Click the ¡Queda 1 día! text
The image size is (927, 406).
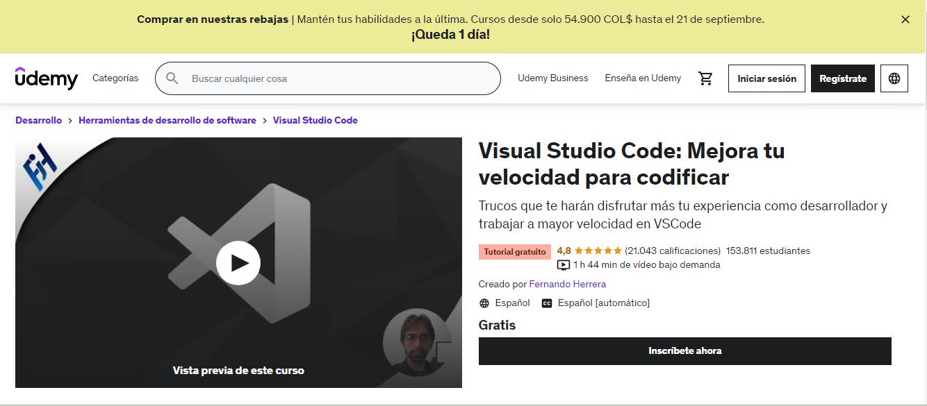450,35
